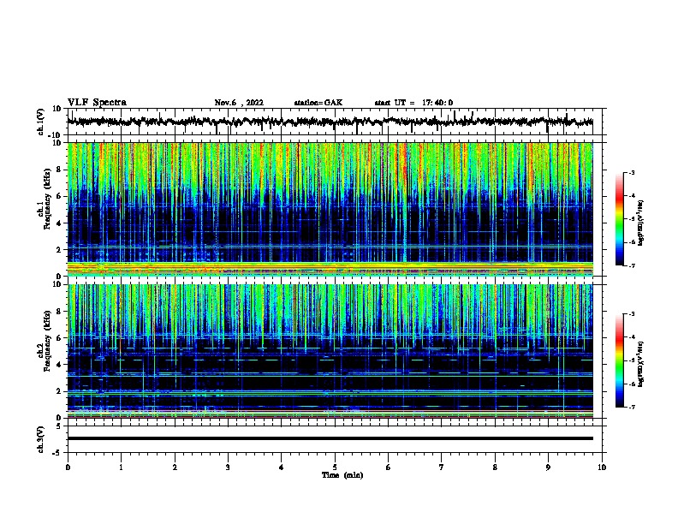Click the ch.1 color bar log(PSD) label

(x=640, y=223)
